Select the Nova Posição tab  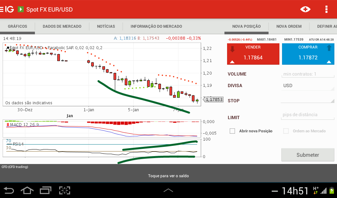(246, 26)
